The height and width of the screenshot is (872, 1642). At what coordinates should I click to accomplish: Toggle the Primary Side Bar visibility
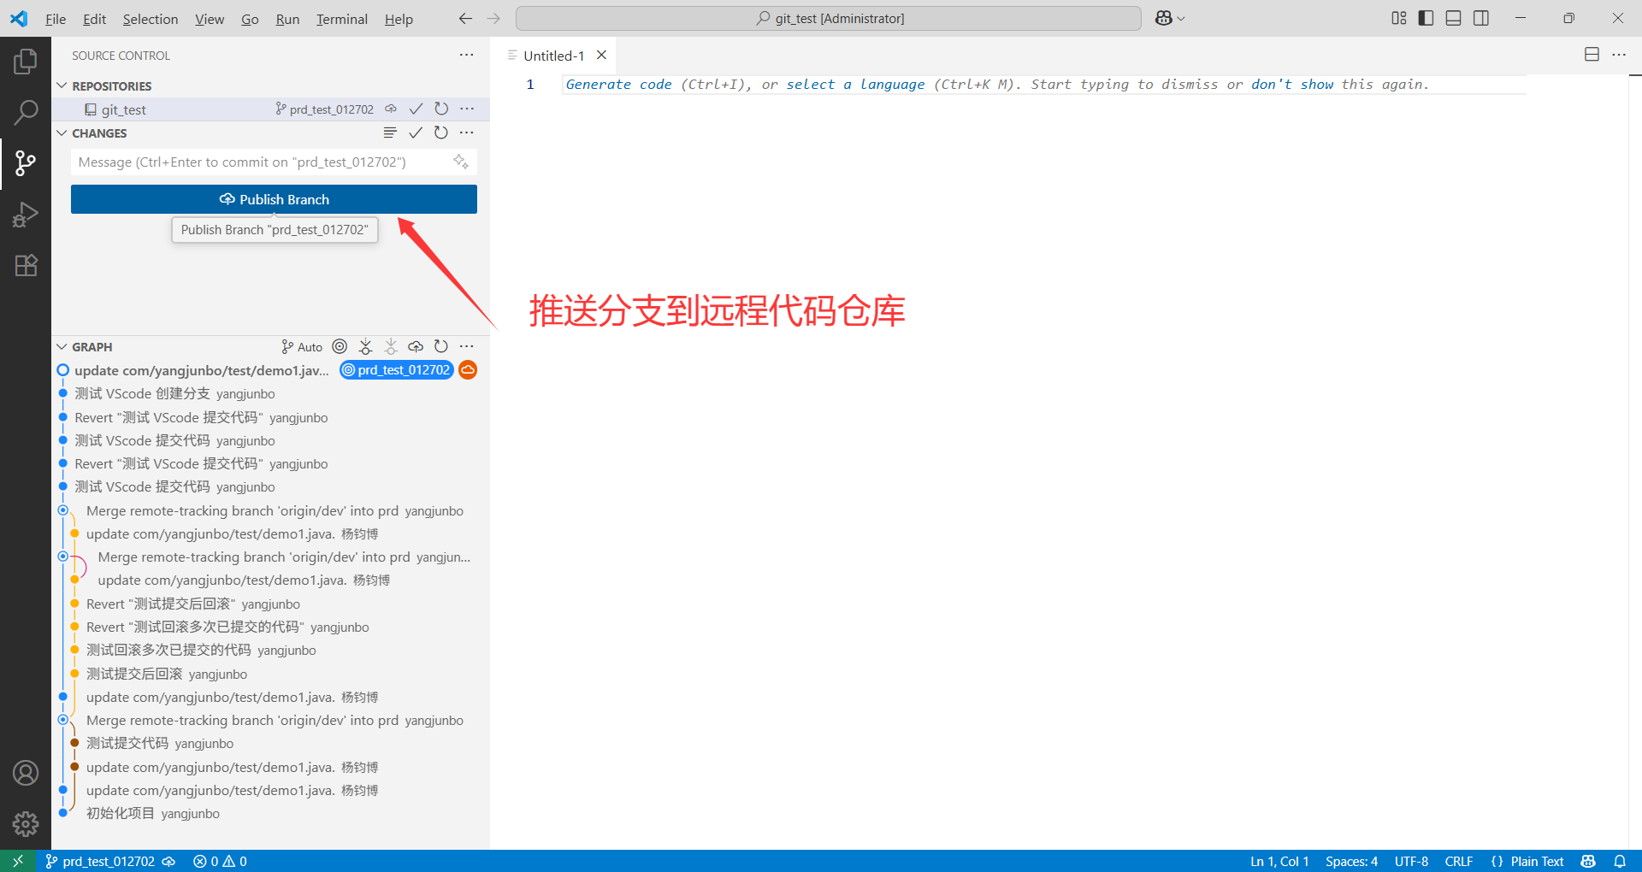click(1425, 17)
